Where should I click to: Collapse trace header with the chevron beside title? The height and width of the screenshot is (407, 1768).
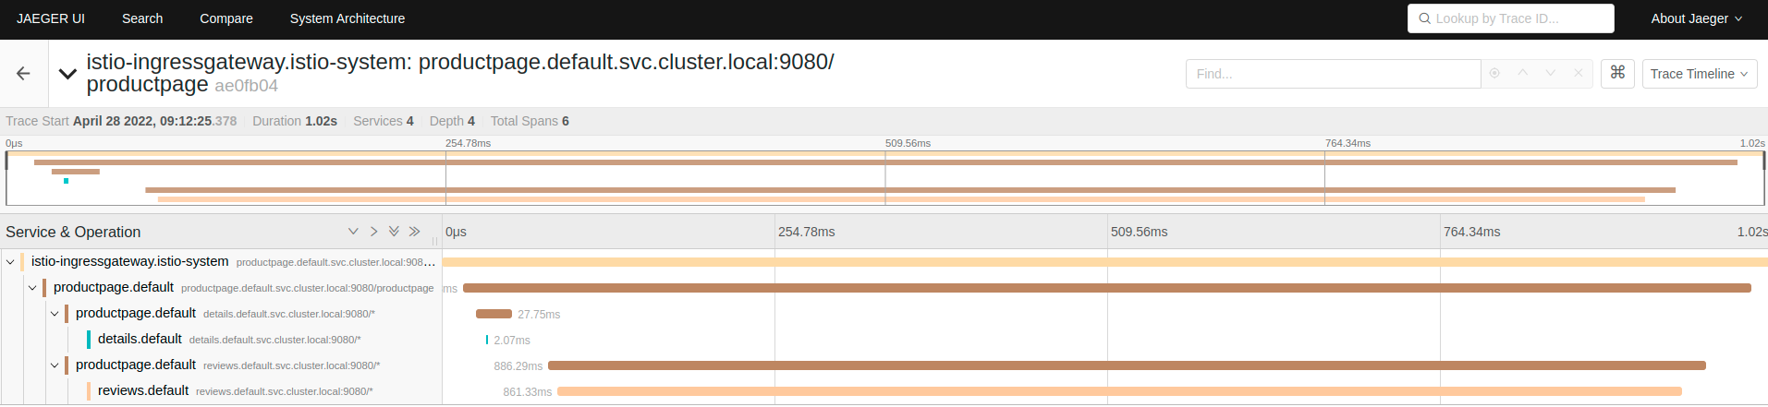tap(67, 74)
